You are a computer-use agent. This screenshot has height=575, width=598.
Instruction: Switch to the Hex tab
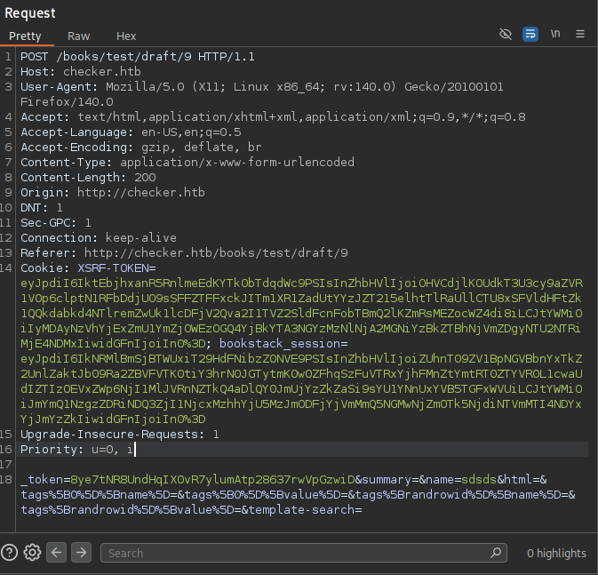tap(126, 36)
